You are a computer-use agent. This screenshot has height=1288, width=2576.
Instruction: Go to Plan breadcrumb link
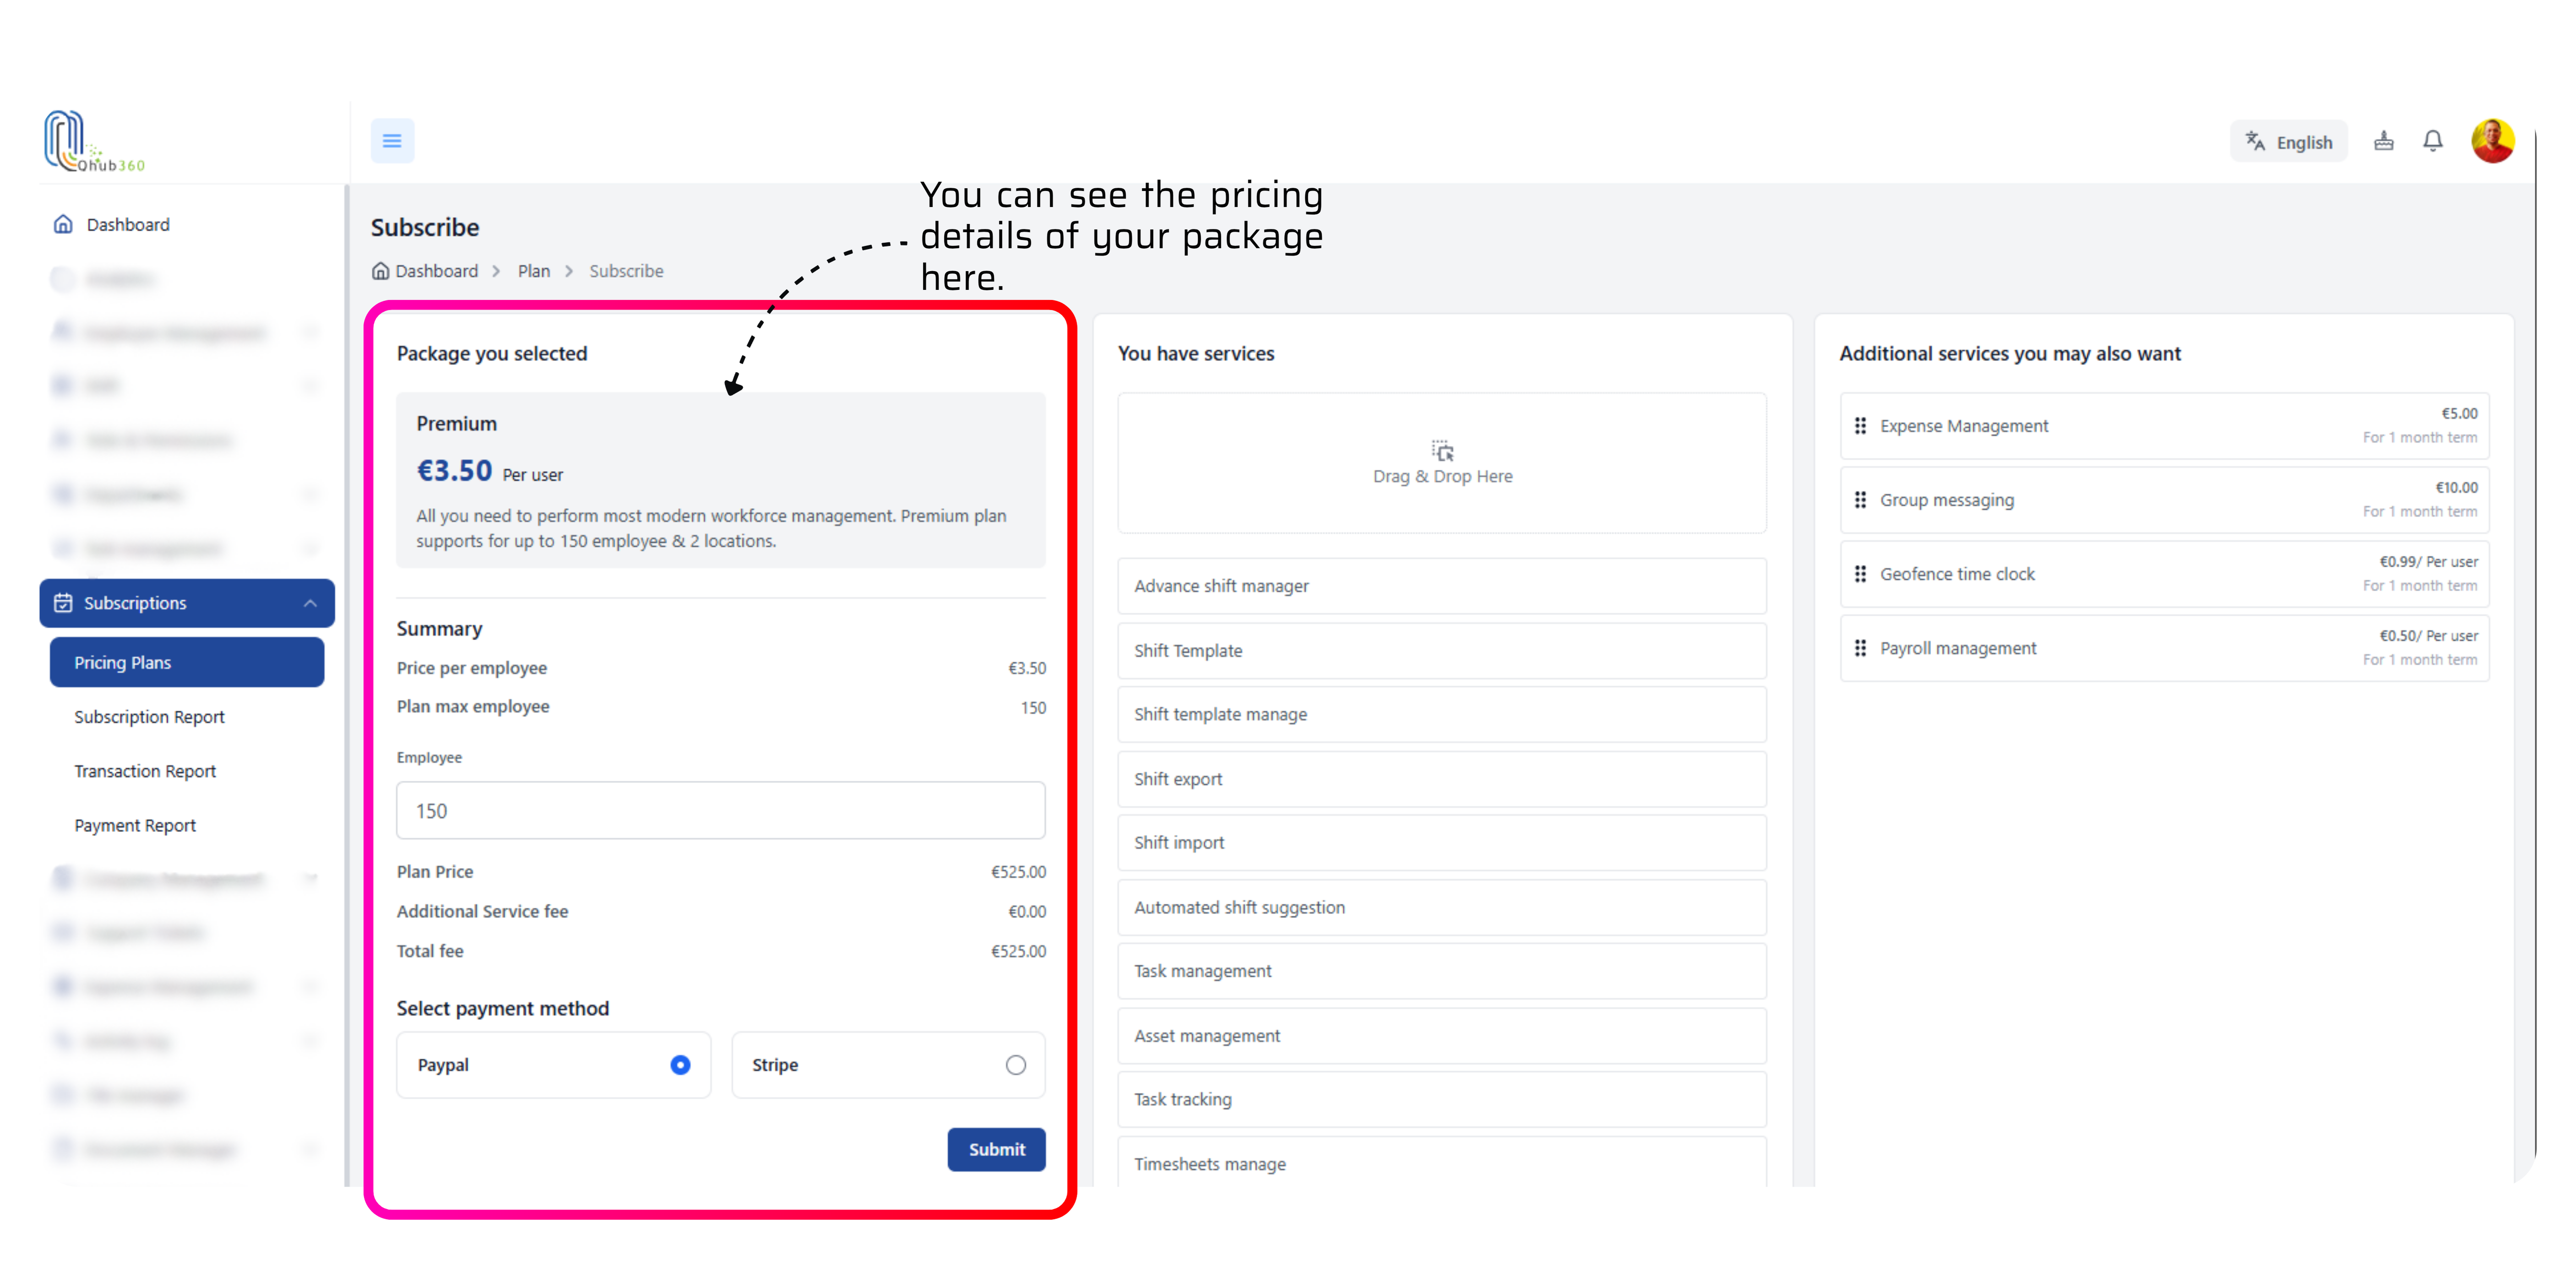click(533, 271)
